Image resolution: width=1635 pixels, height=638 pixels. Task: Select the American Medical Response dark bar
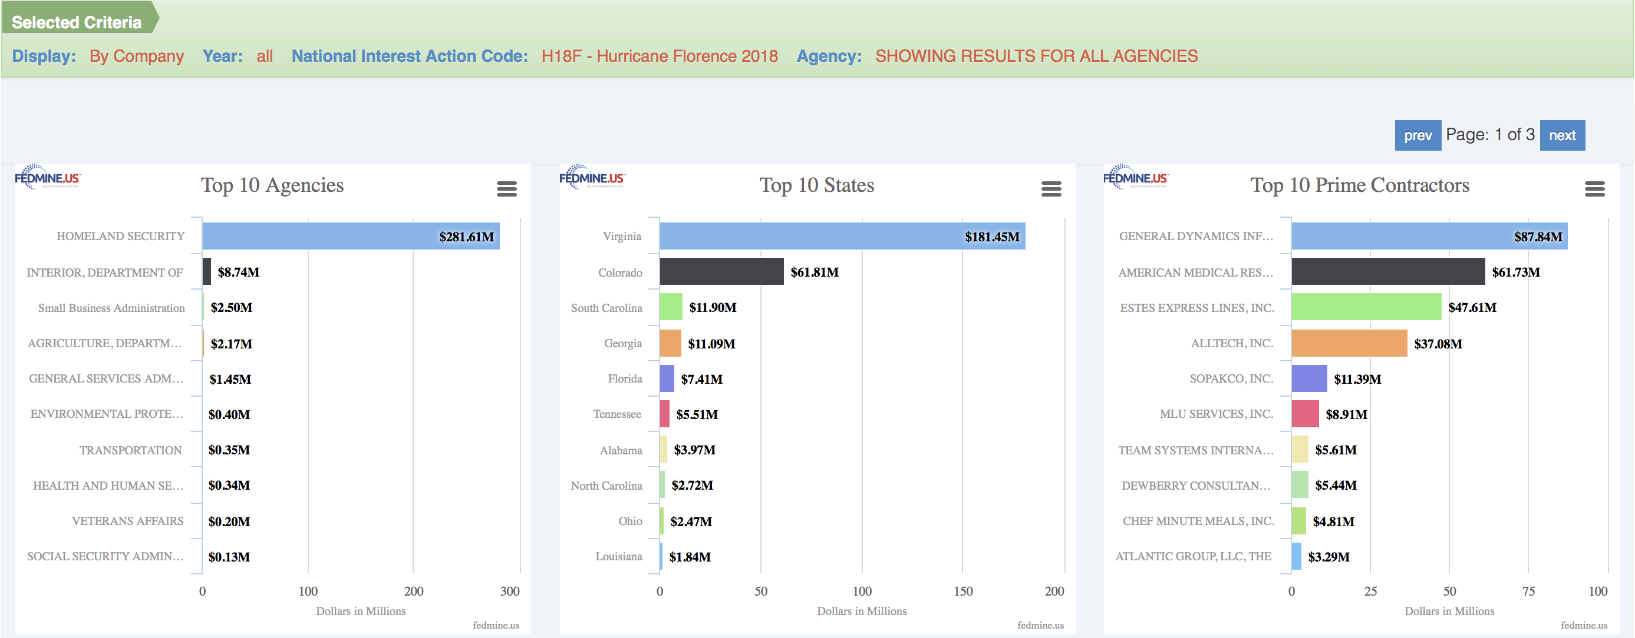[1388, 271]
